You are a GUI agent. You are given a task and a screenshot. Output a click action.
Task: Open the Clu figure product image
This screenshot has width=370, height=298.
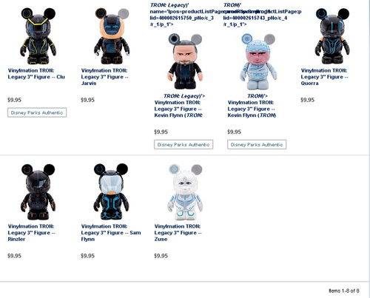(x=38, y=36)
